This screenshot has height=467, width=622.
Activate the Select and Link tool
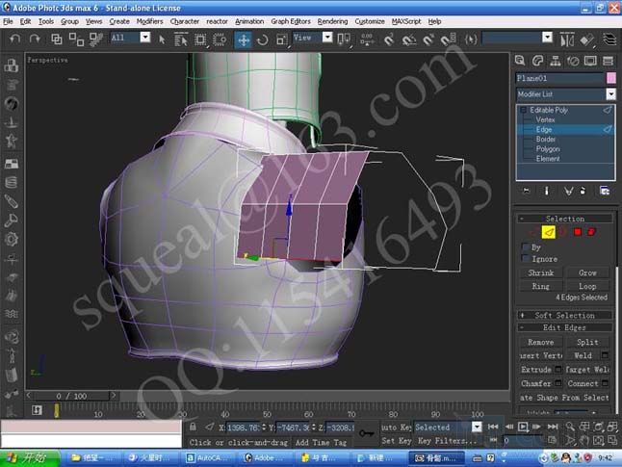(57, 39)
